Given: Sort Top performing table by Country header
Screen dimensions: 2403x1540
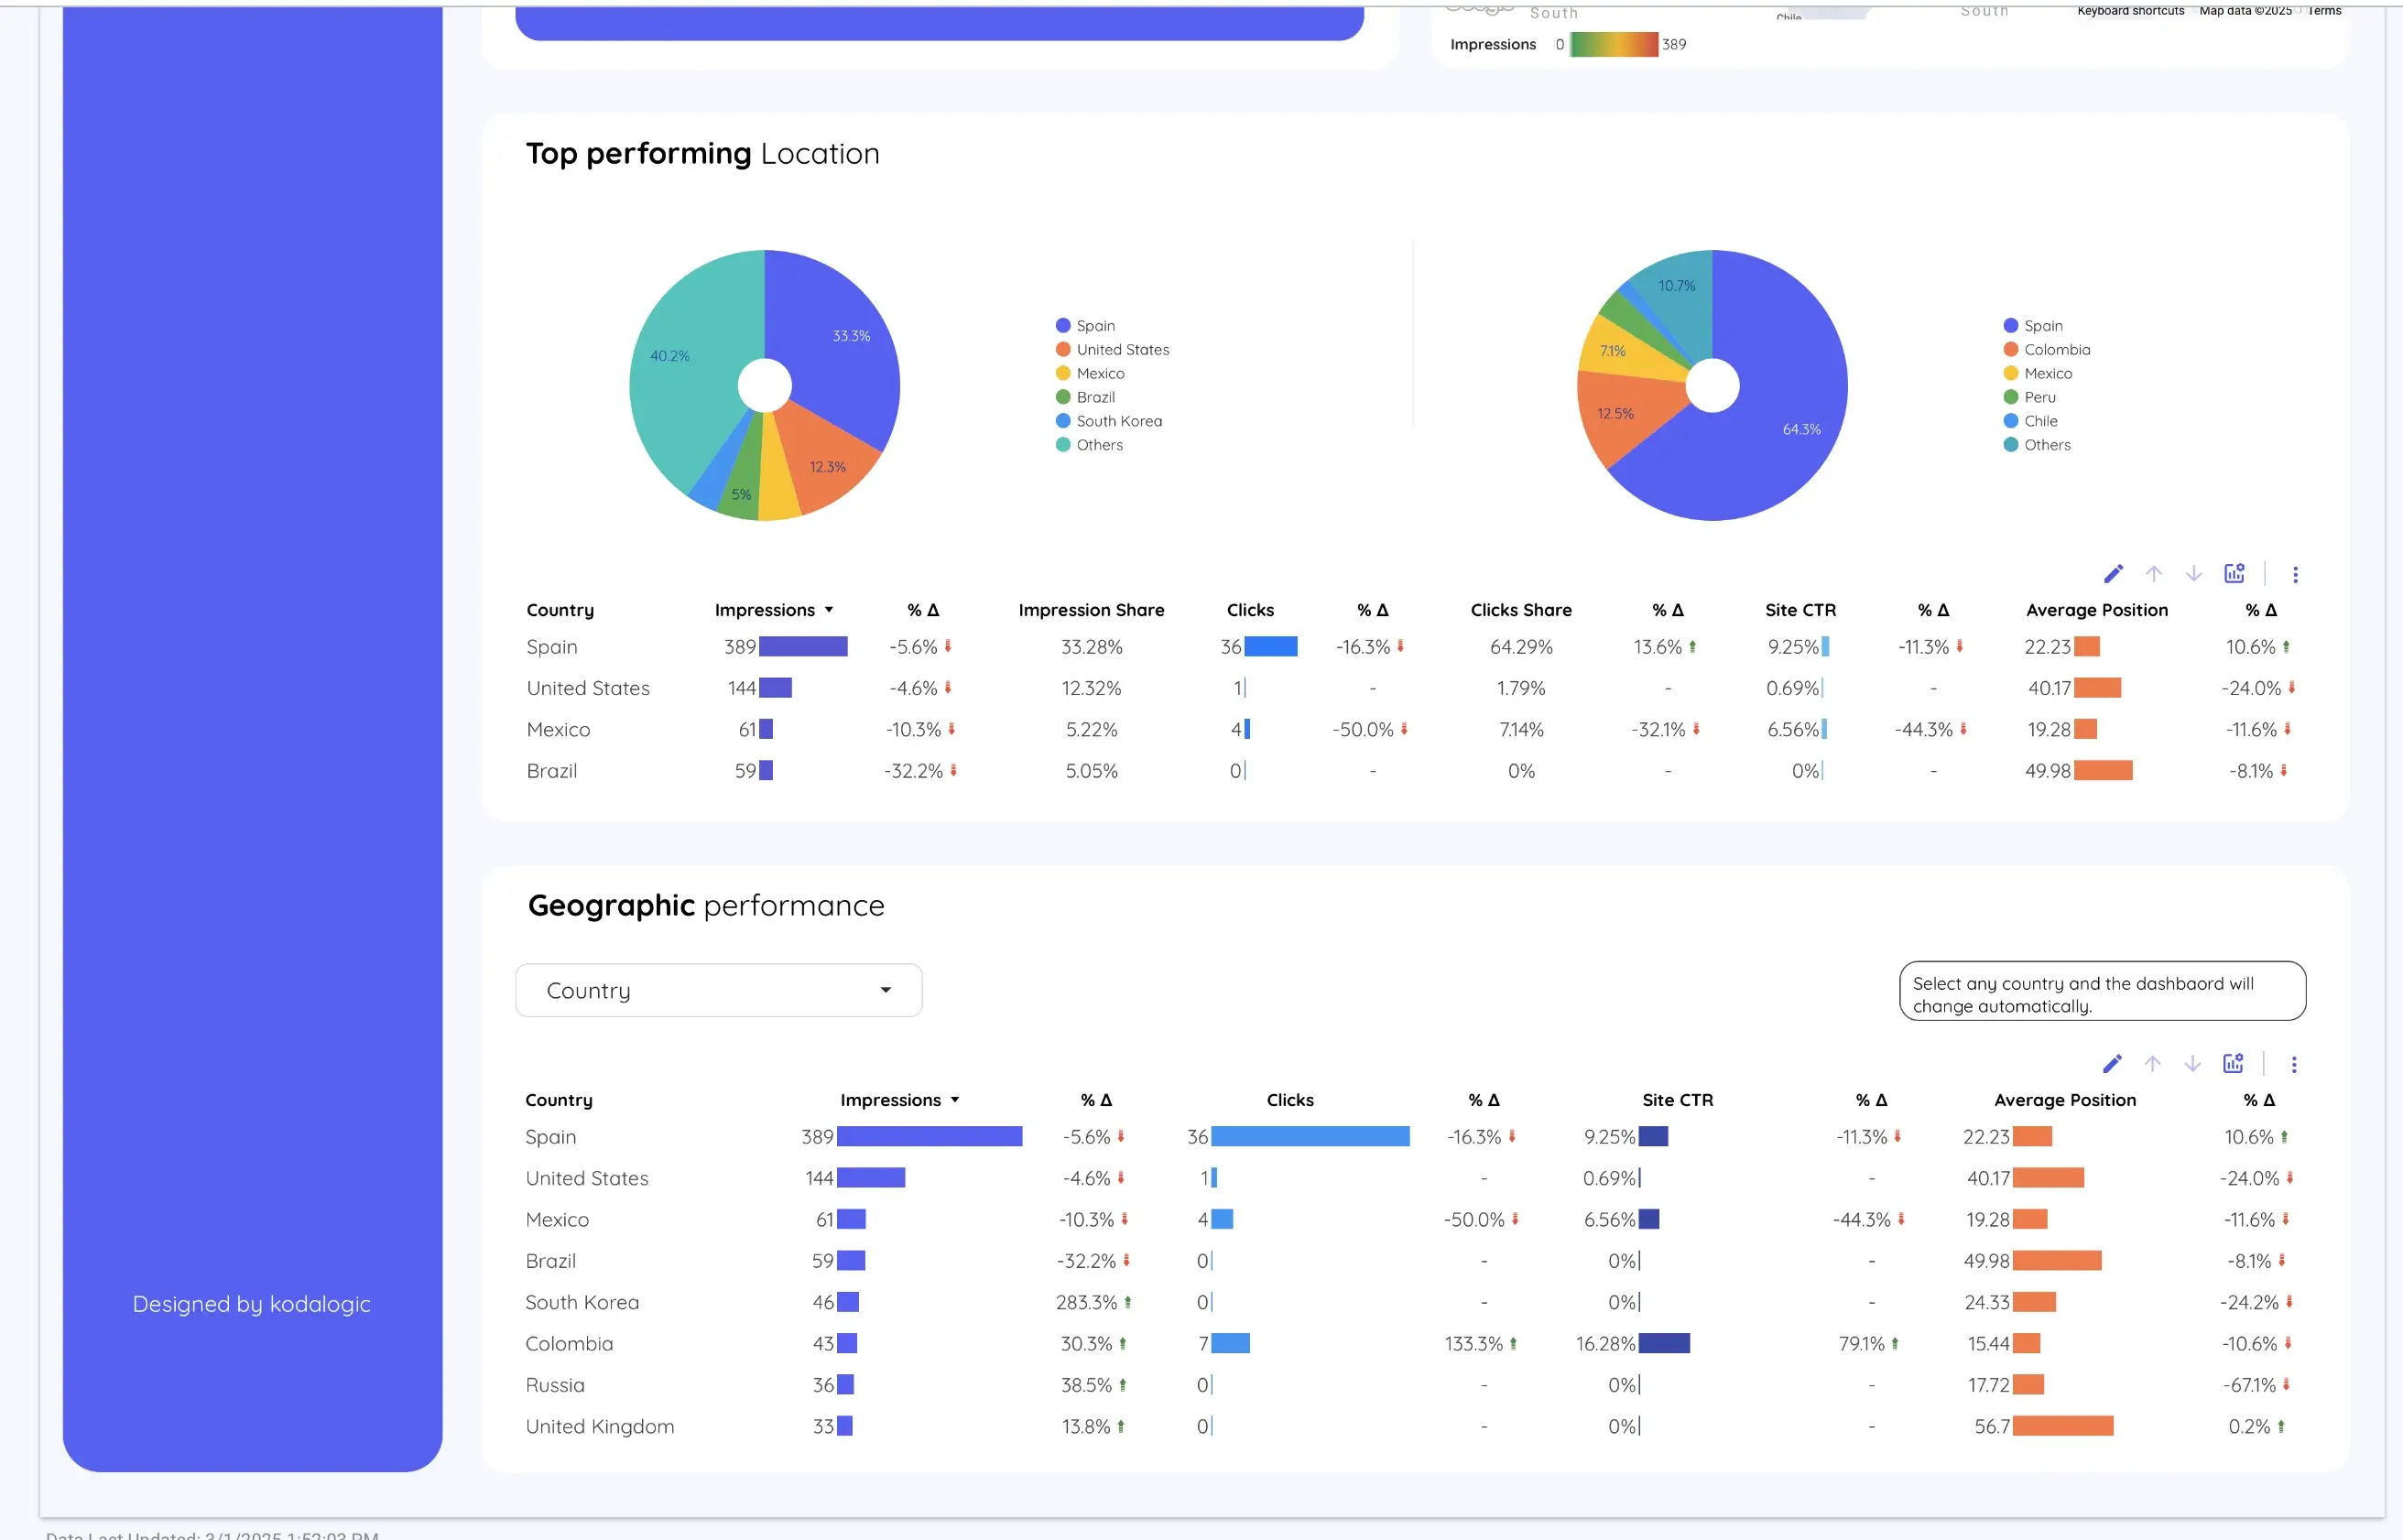Looking at the screenshot, I should click(560, 610).
